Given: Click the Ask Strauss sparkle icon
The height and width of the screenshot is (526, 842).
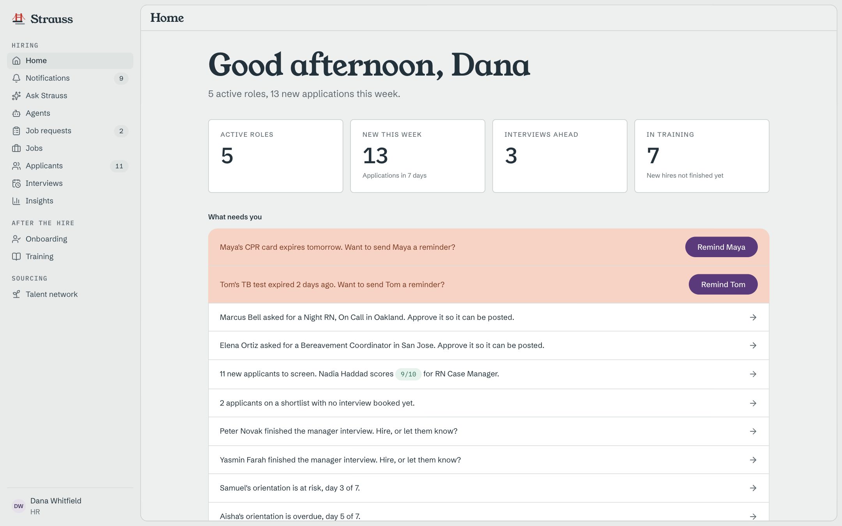Looking at the screenshot, I should pyautogui.click(x=16, y=96).
